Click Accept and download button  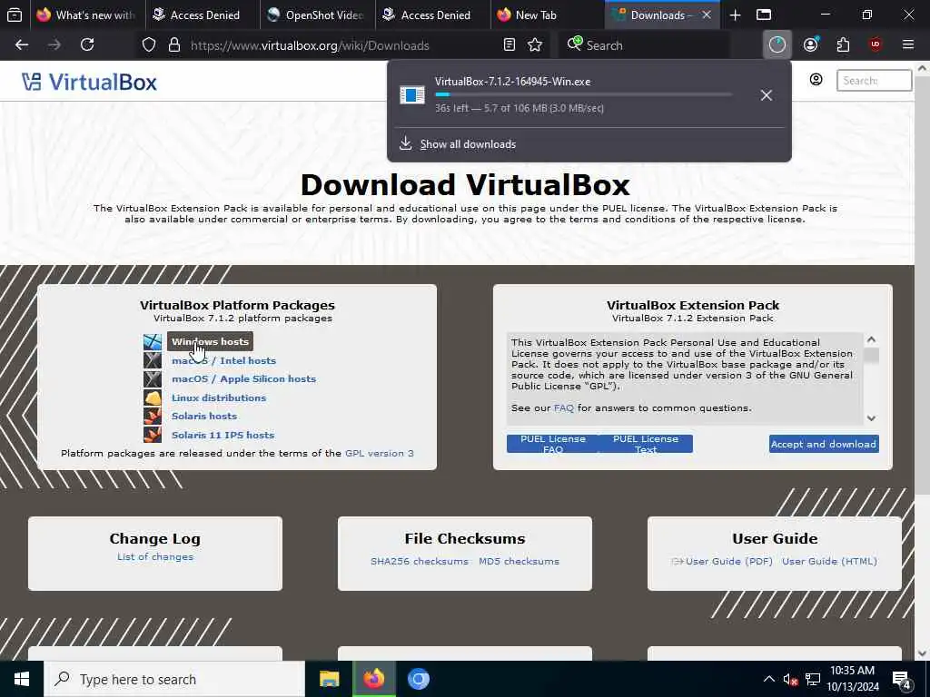click(x=824, y=444)
